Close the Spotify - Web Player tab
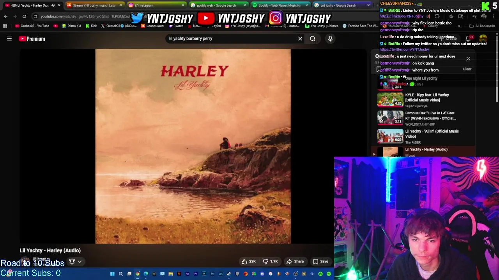Screen dimensions: 499x280 tap(306, 5)
